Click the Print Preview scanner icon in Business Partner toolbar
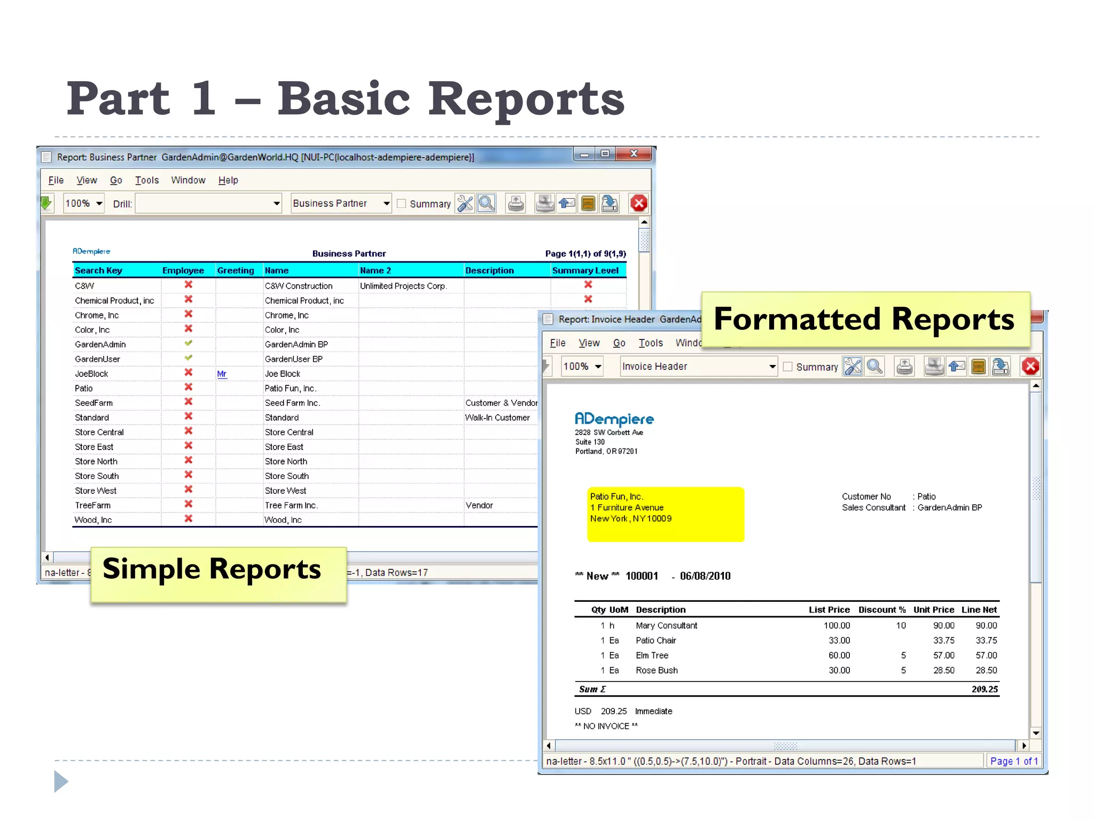Image resolution: width=1094 pixels, height=821 pixels. [544, 203]
